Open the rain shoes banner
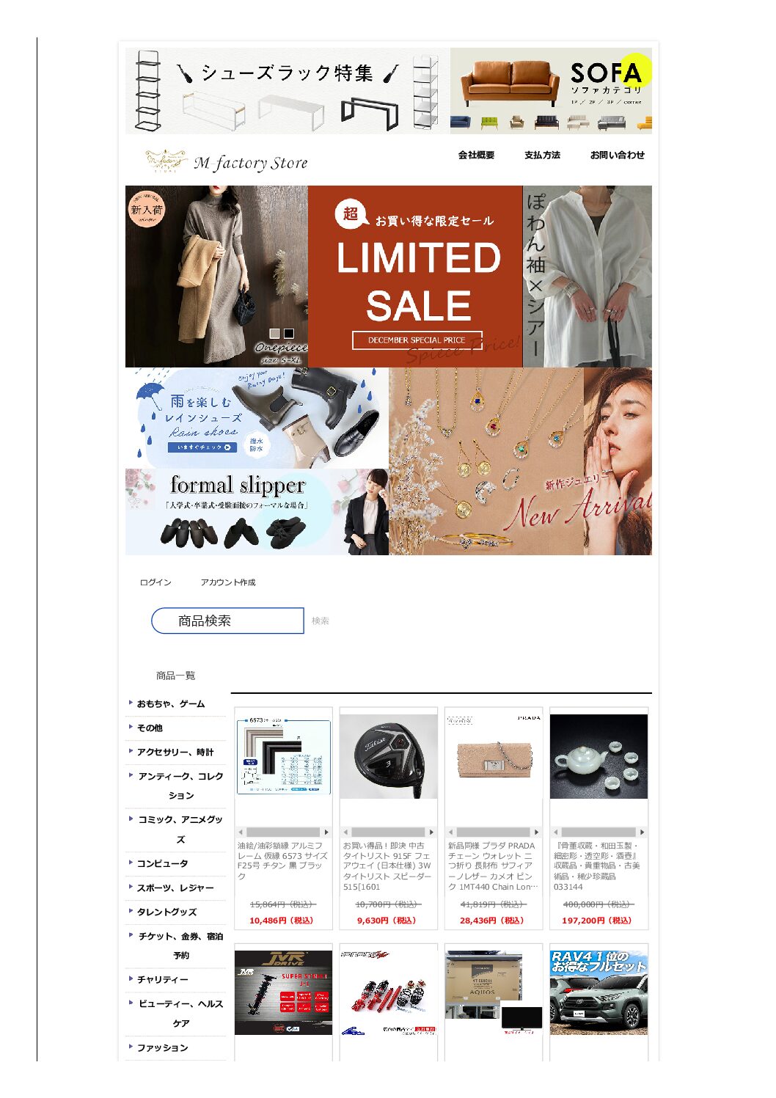Image resolution: width=776 pixels, height=1098 pixels. pyautogui.click(x=257, y=418)
